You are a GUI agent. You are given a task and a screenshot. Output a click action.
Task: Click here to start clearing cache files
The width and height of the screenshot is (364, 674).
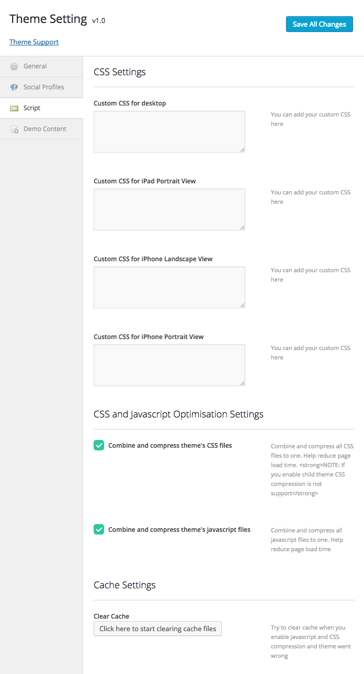pos(157,629)
